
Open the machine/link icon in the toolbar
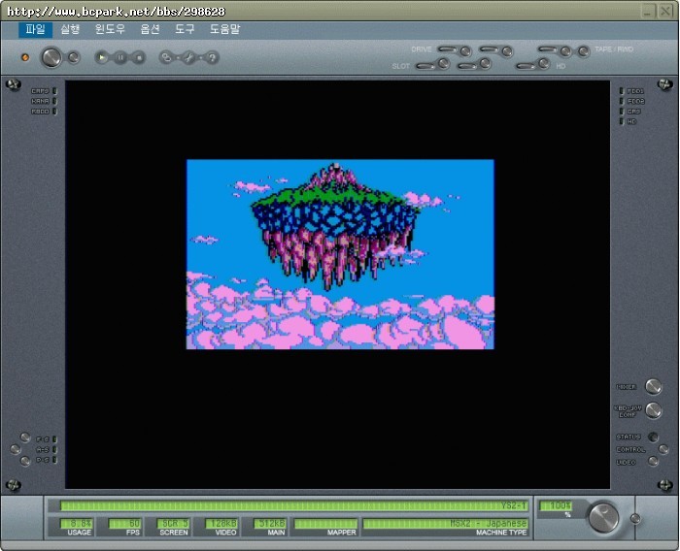tap(166, 57)
